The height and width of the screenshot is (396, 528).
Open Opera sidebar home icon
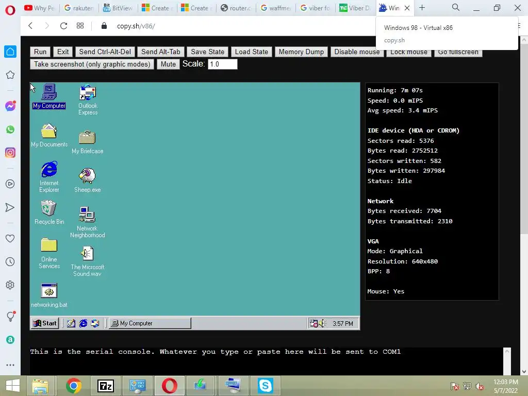pos(10,52)
